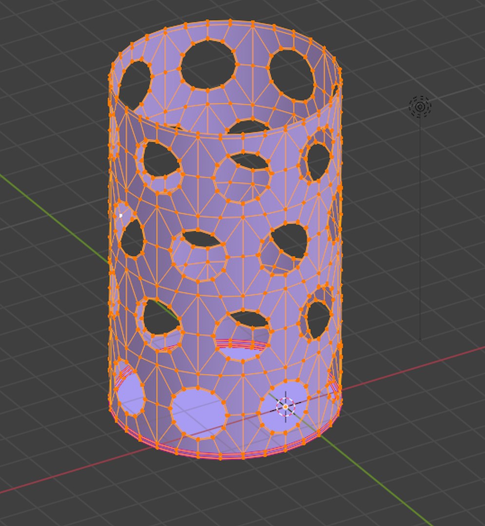Click the 3D cursor crosshair
The width and height of the screenshot is (485, 526).
point(286,407)
